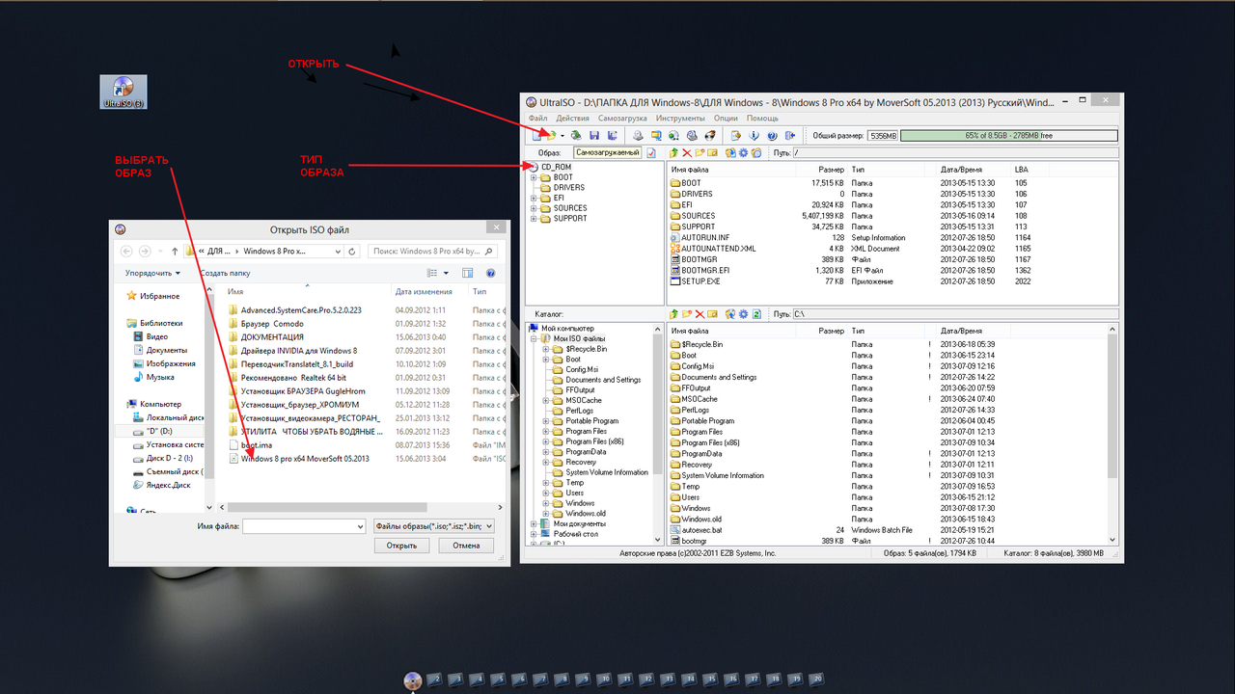The height and width of the screenshot is (694, 1235).
Task: Click the Save As icon in UltraISO toolbar
Action: tap(613, 136)
